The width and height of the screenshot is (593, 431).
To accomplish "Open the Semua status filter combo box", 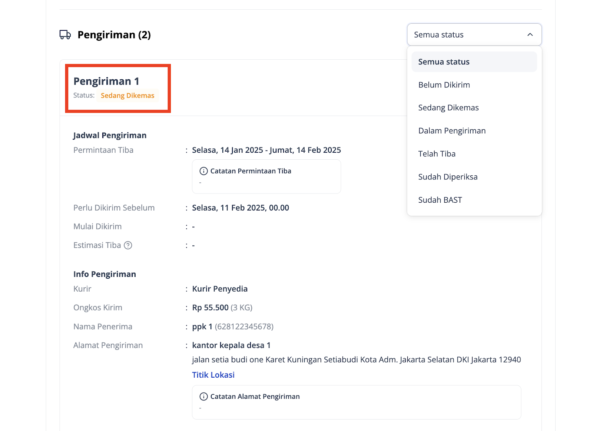I will click(x=474, y=35).
